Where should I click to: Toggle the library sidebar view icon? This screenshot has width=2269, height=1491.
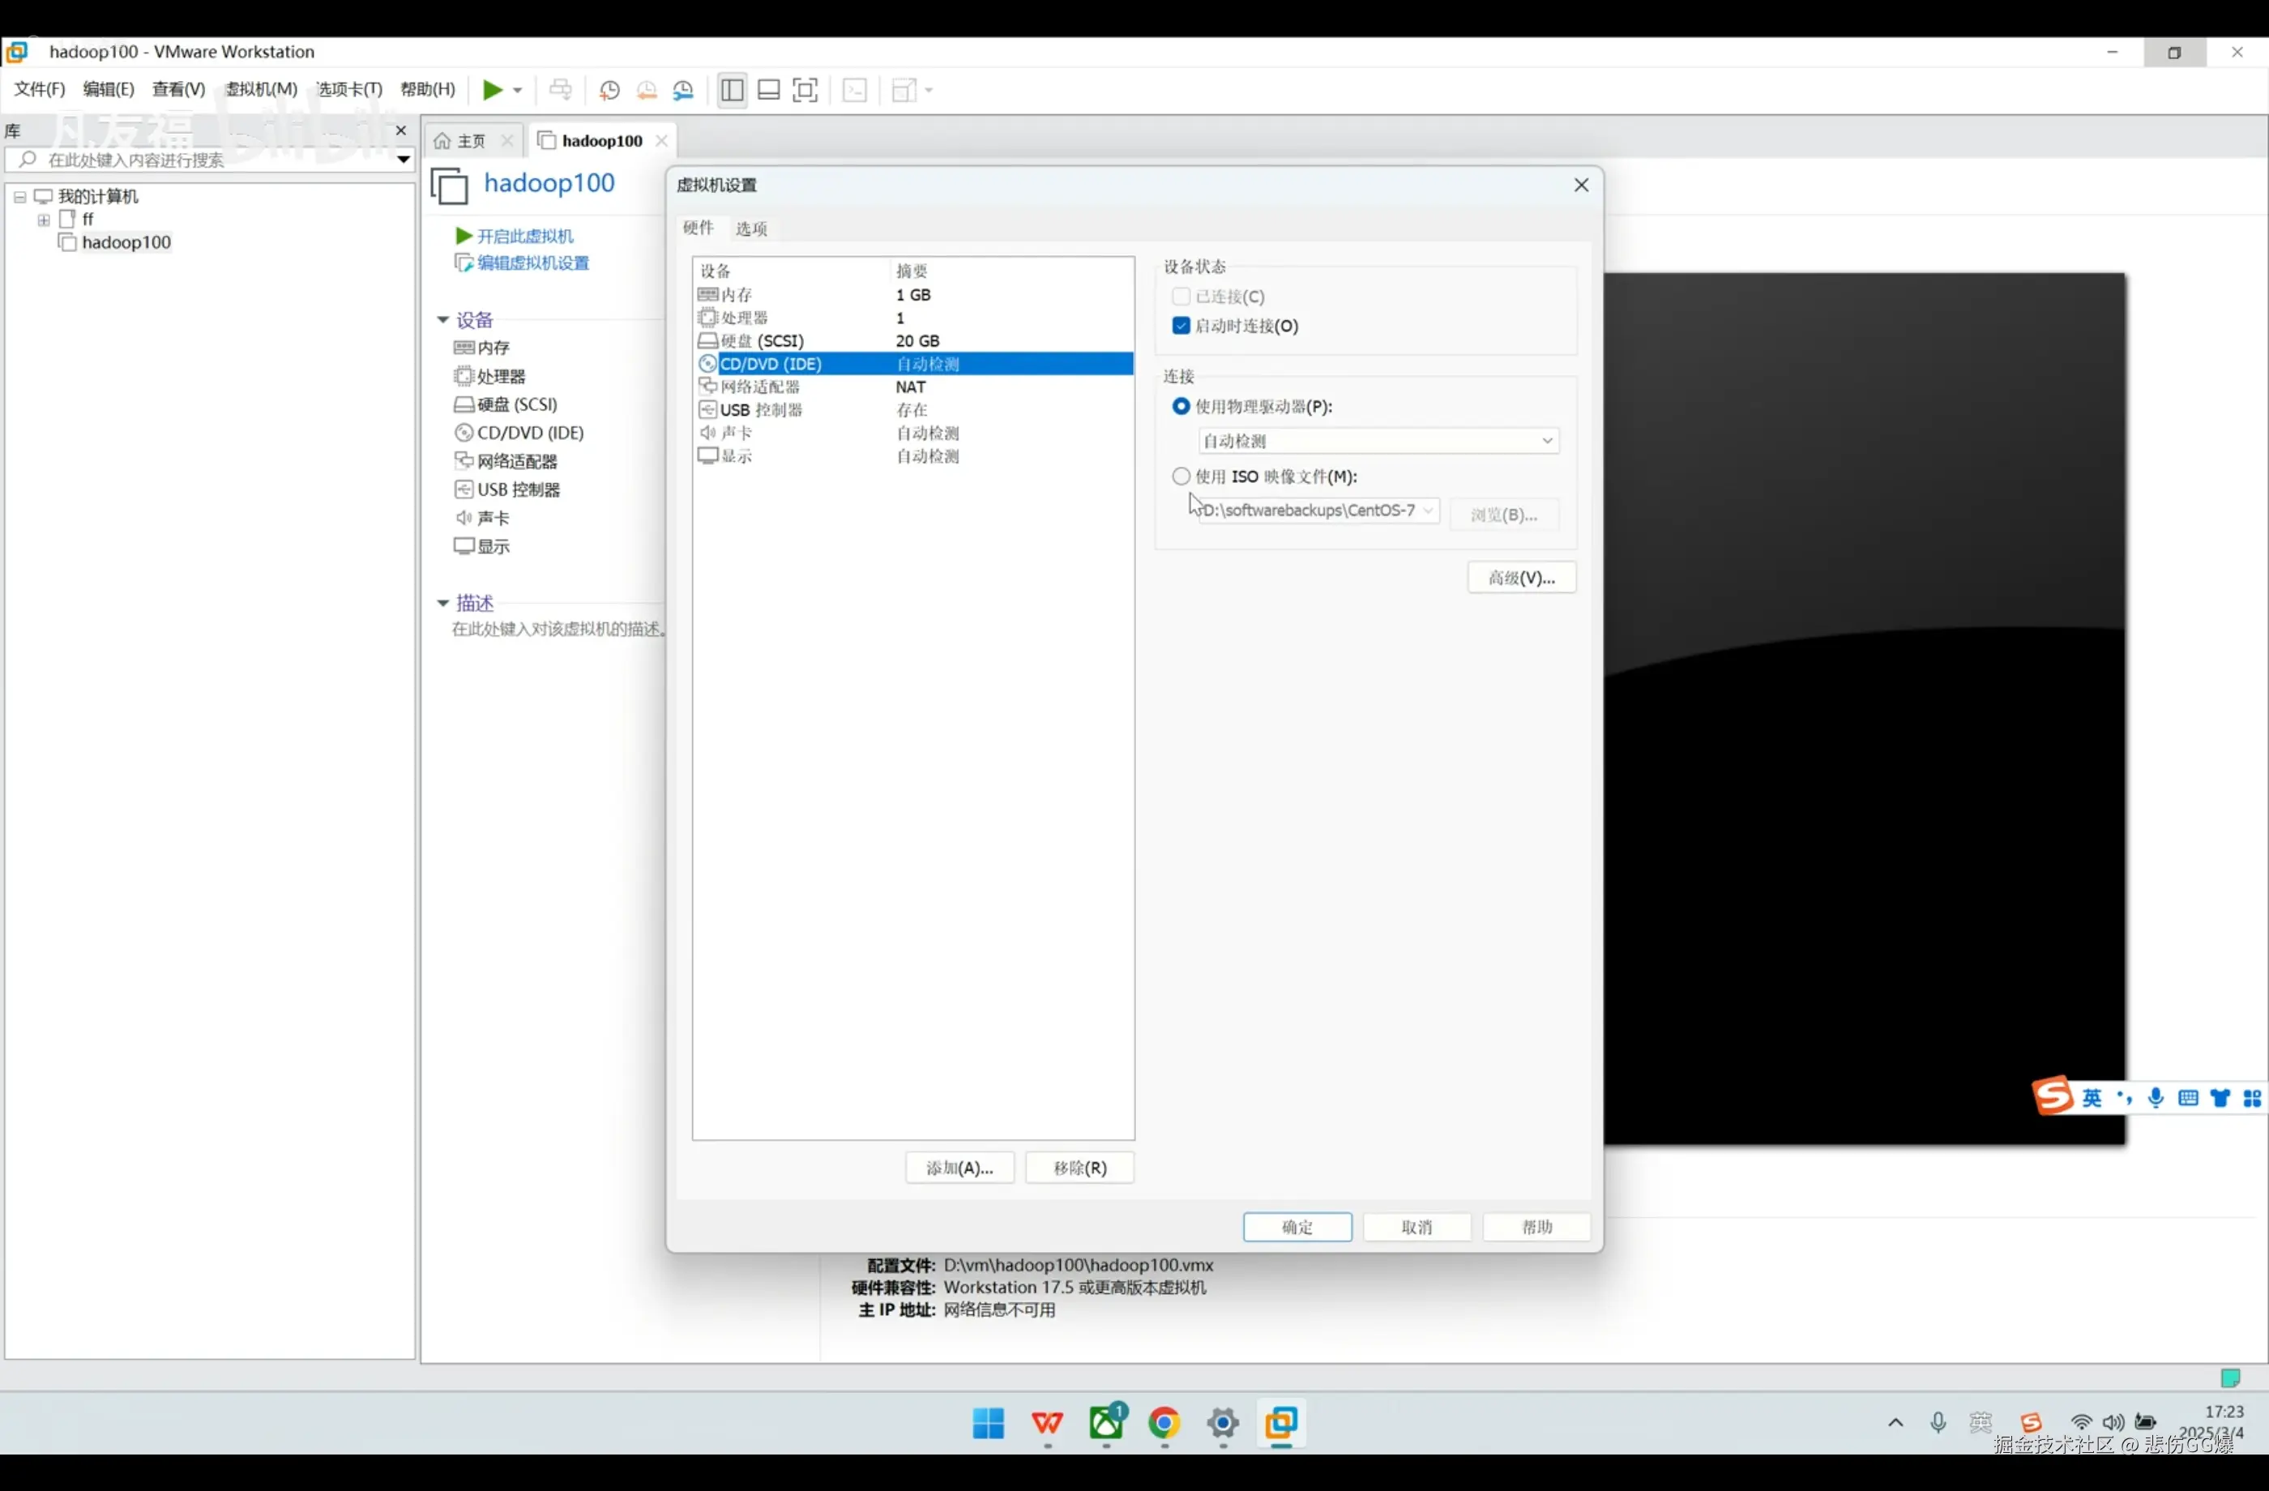point(733,90)
